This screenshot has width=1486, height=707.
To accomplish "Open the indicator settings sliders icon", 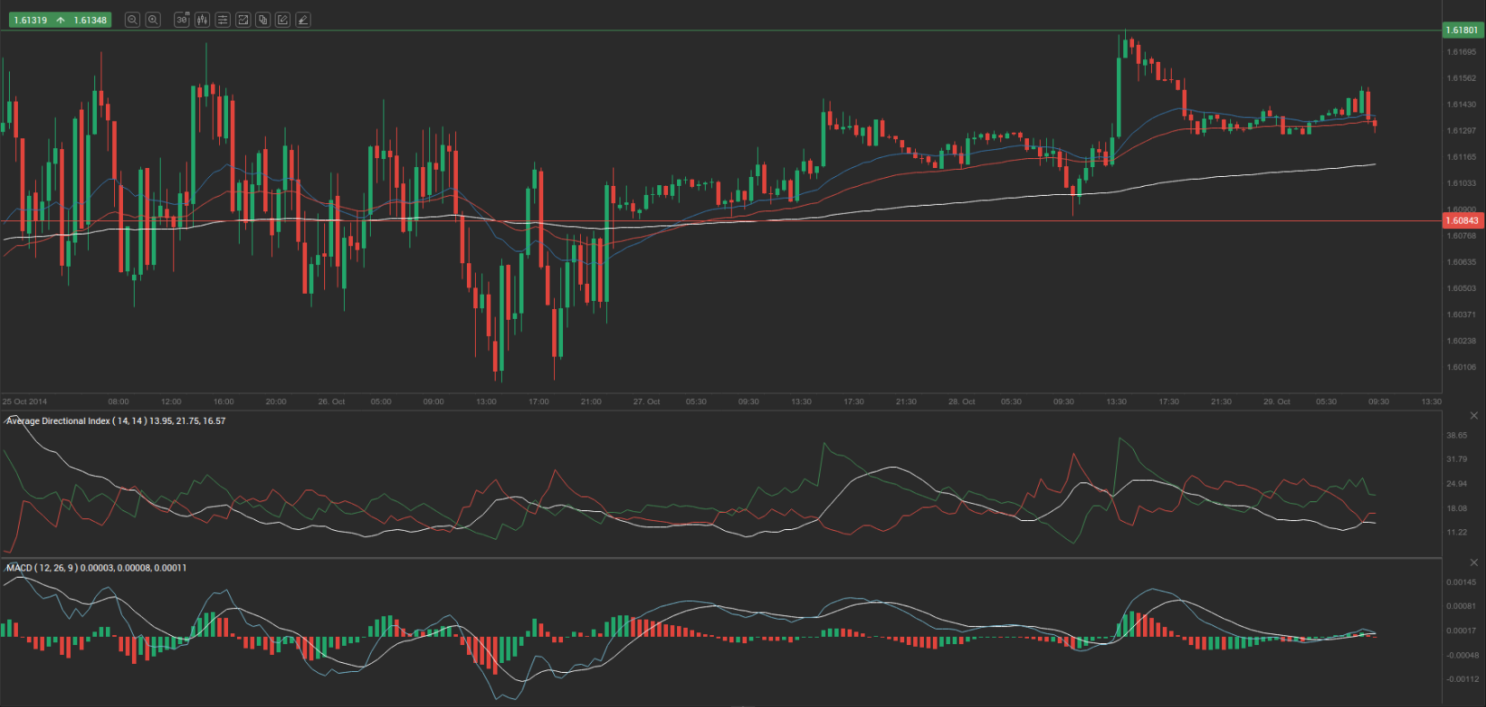I will [223, 20].
